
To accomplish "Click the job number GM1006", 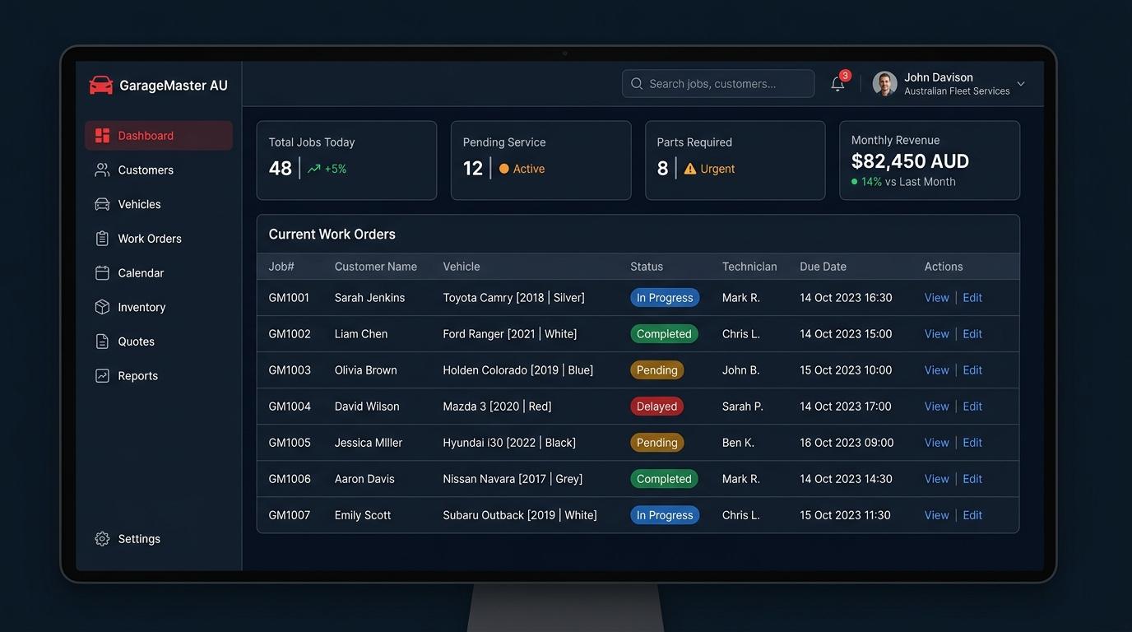I will [x=290, y=479].
